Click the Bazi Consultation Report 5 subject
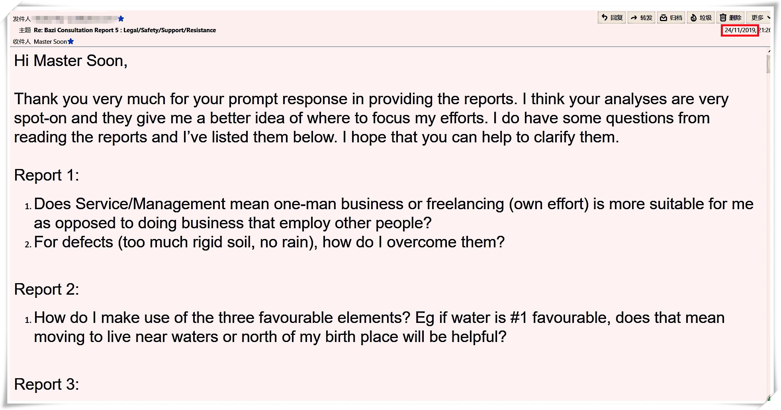This screenshot has width=781, height=410. click(x=125, y=30)
